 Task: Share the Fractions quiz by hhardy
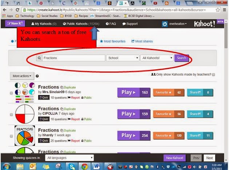coord(200,135)
